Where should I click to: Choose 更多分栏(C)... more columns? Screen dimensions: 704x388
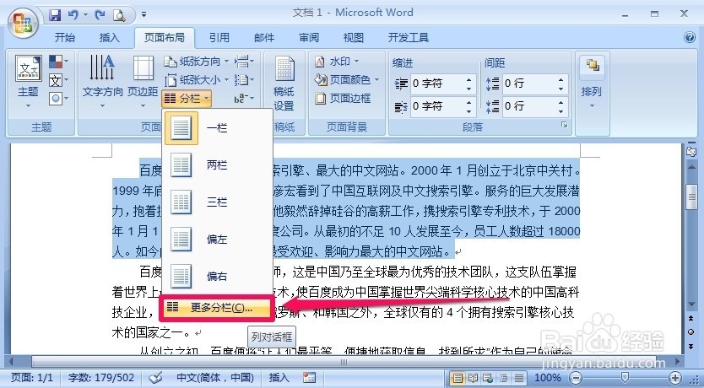point(216,308)
